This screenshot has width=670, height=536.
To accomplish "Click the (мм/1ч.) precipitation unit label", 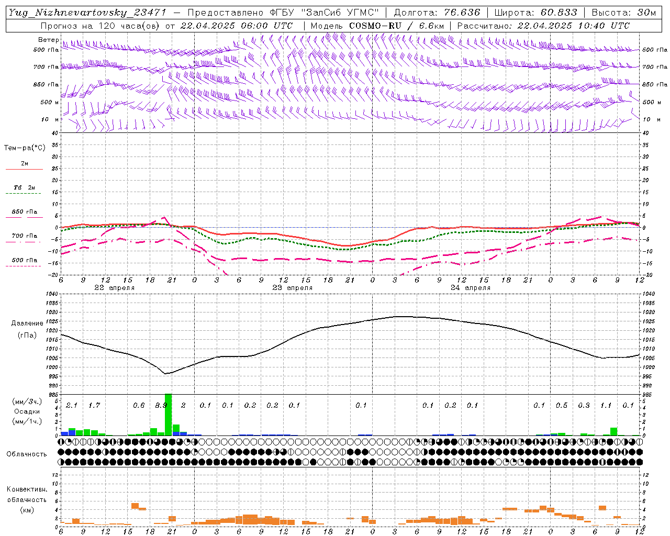I will [27, 421].
